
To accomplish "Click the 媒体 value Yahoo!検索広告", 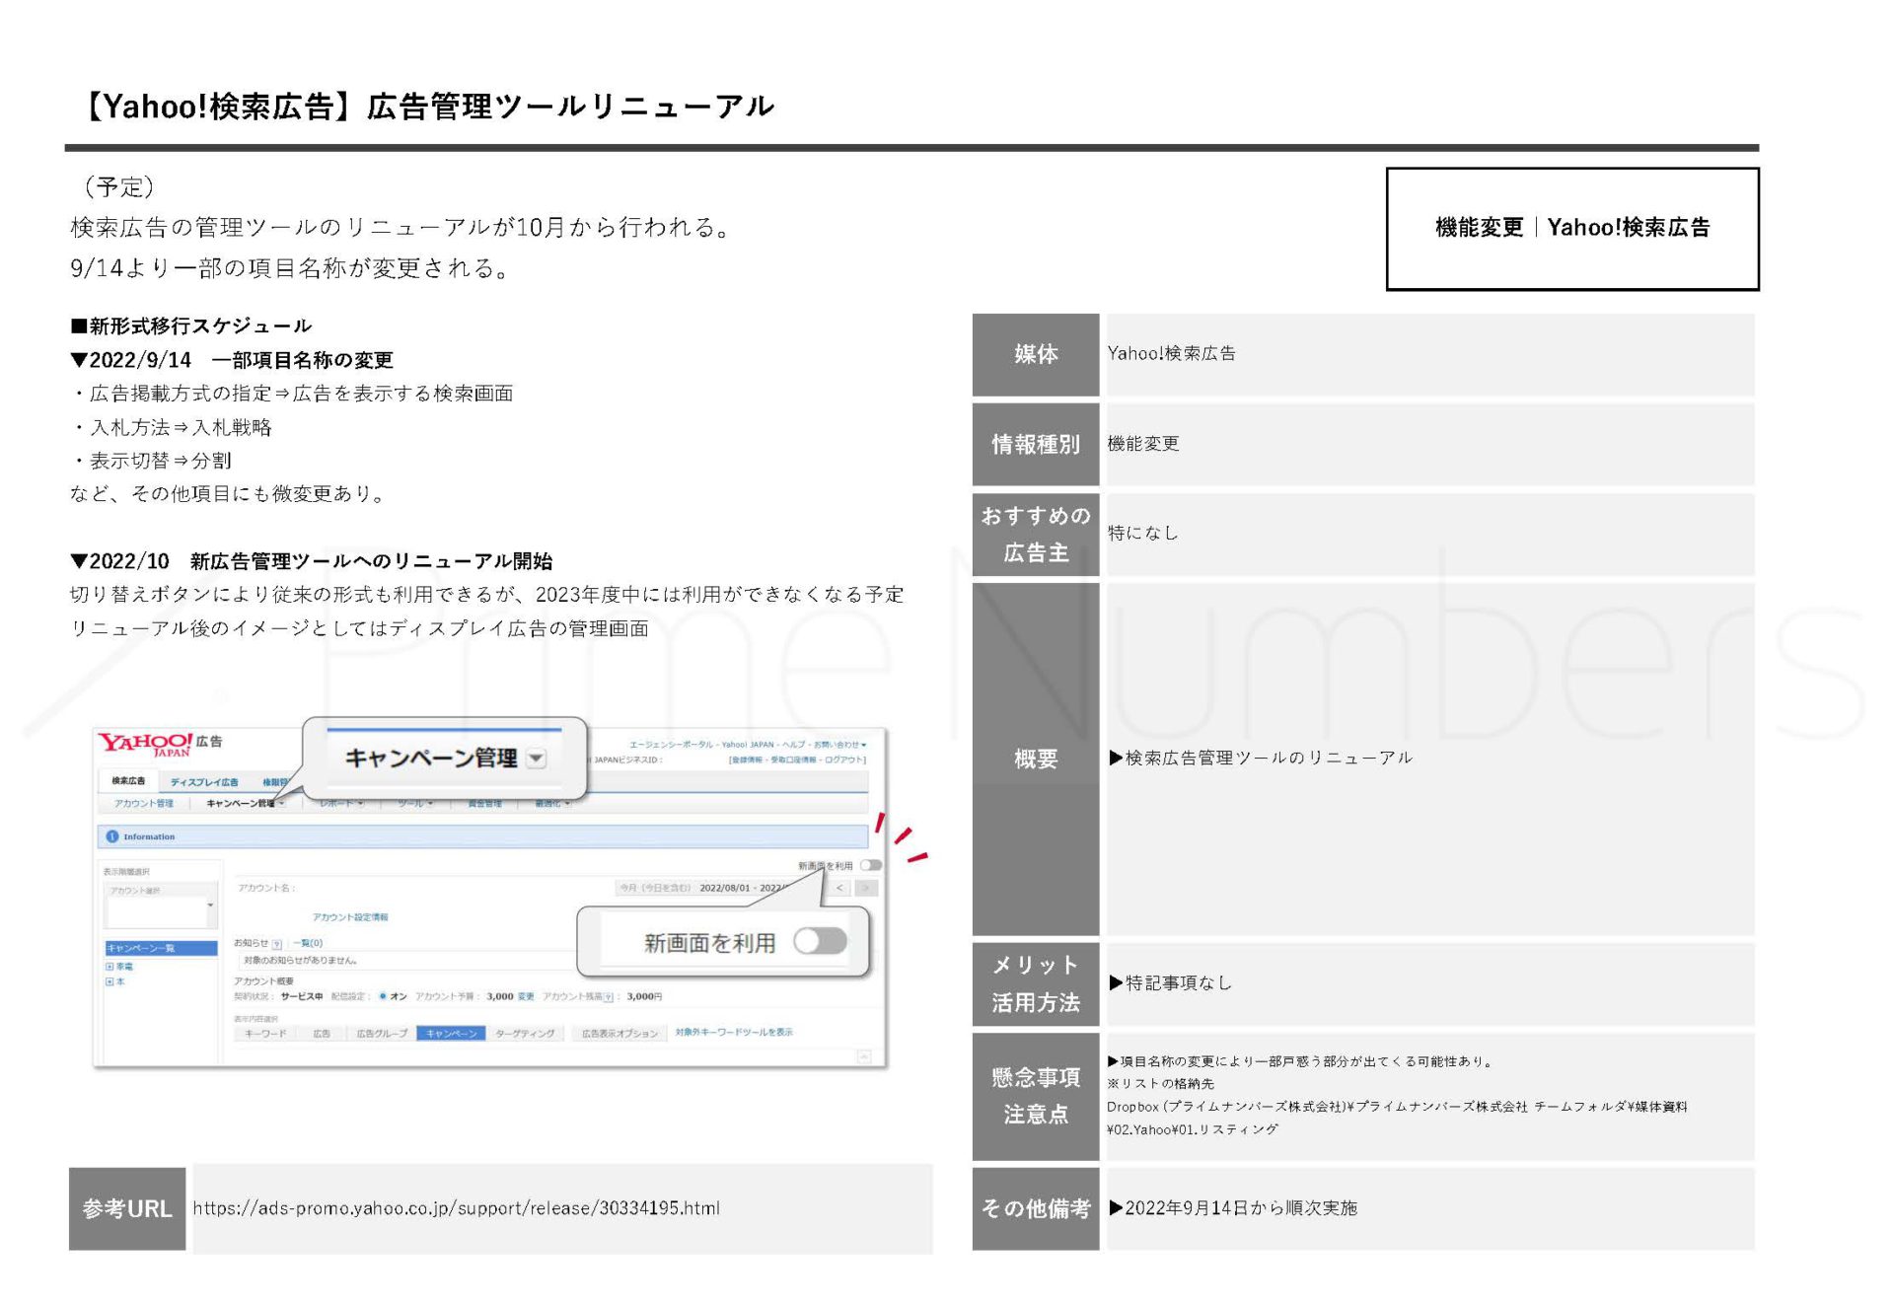I will point(1172,353).
